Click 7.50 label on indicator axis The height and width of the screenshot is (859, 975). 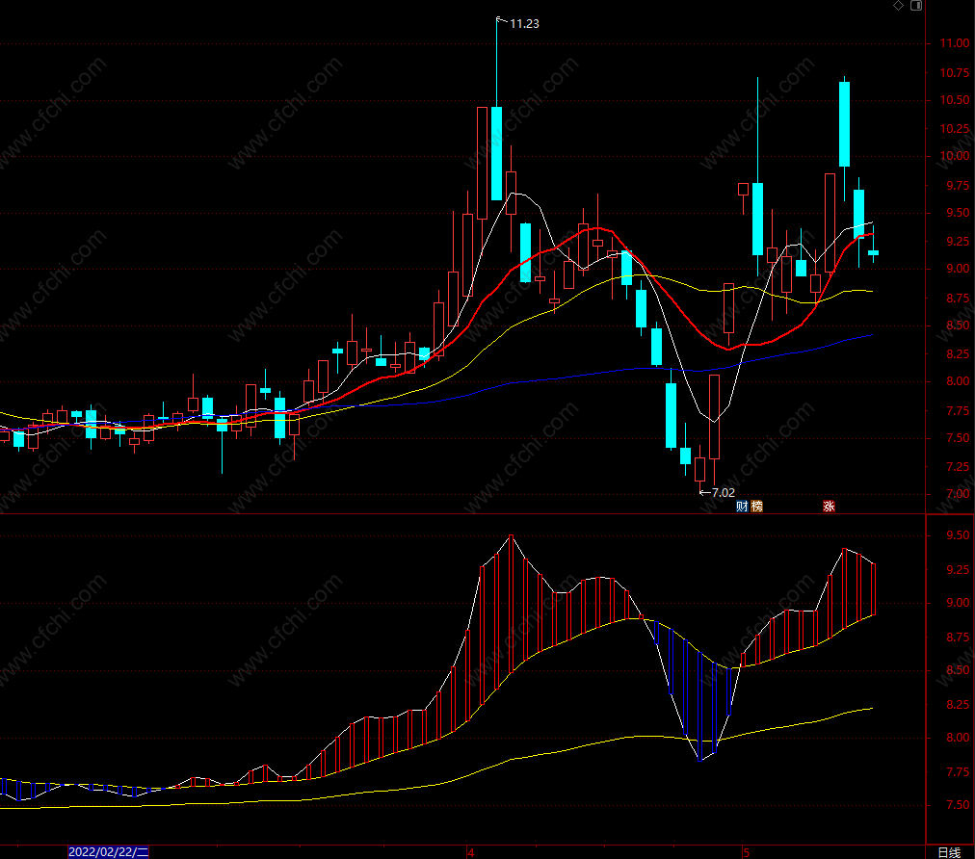point(958,805)
